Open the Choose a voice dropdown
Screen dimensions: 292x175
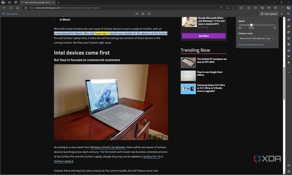(x=257, y=38)
